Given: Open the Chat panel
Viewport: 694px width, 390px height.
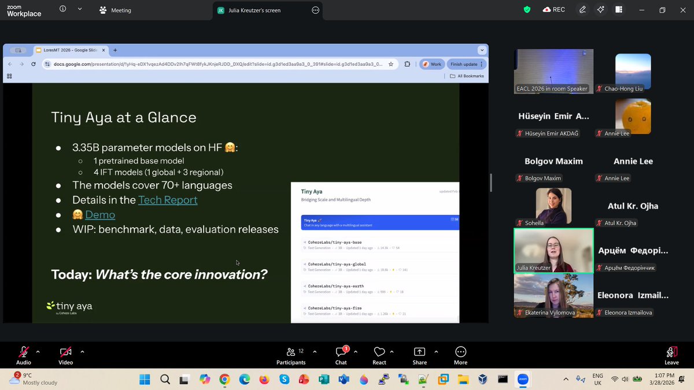Looking at the screenshot, I should pos(341,355).
